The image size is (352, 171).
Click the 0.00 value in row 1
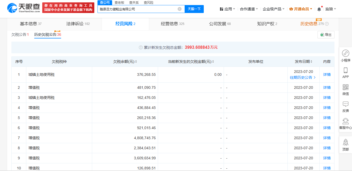pyautogui.click(x=218, y=75)
